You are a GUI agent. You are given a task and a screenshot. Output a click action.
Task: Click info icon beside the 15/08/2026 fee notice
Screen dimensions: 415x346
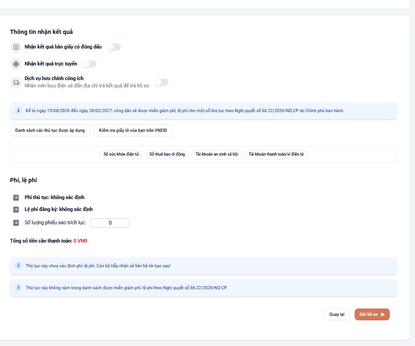pos(18,111)
